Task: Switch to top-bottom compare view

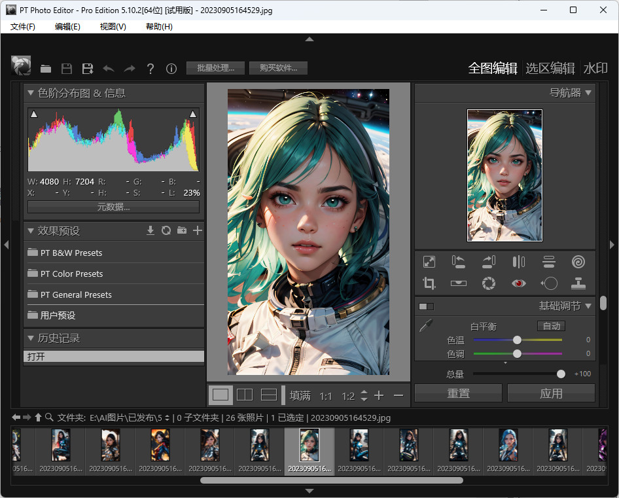Action: (269, 395)
